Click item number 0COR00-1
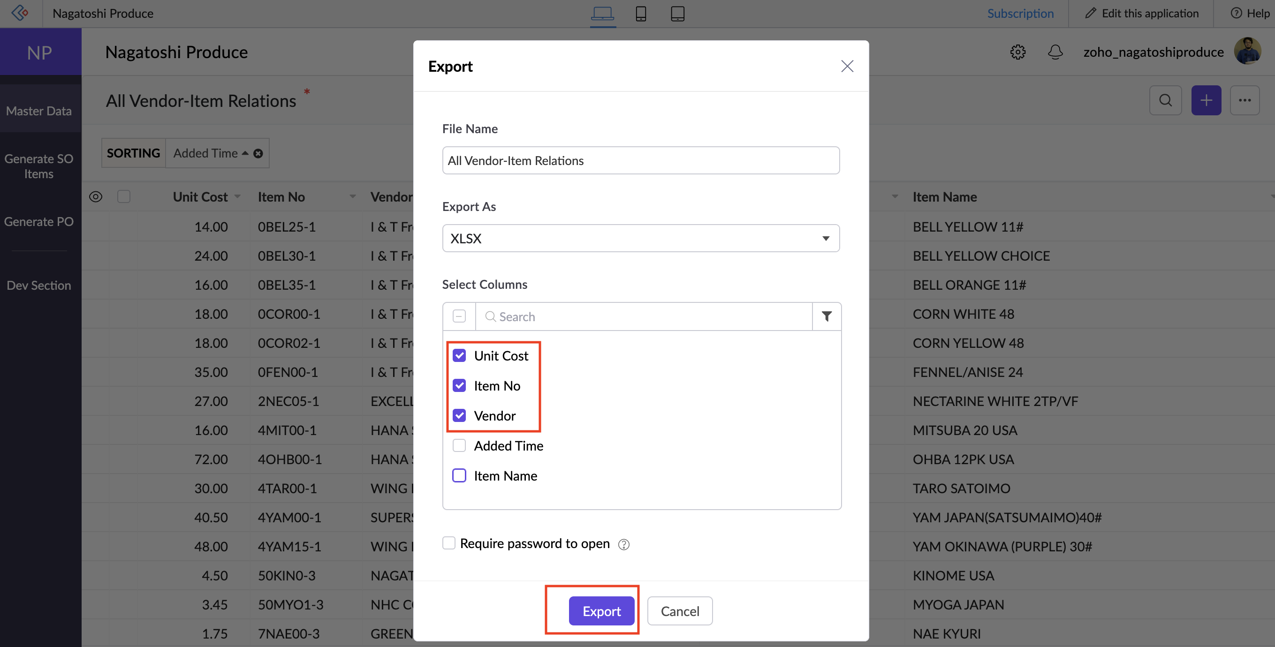The image size is (1275, 647). click(289, 314)
